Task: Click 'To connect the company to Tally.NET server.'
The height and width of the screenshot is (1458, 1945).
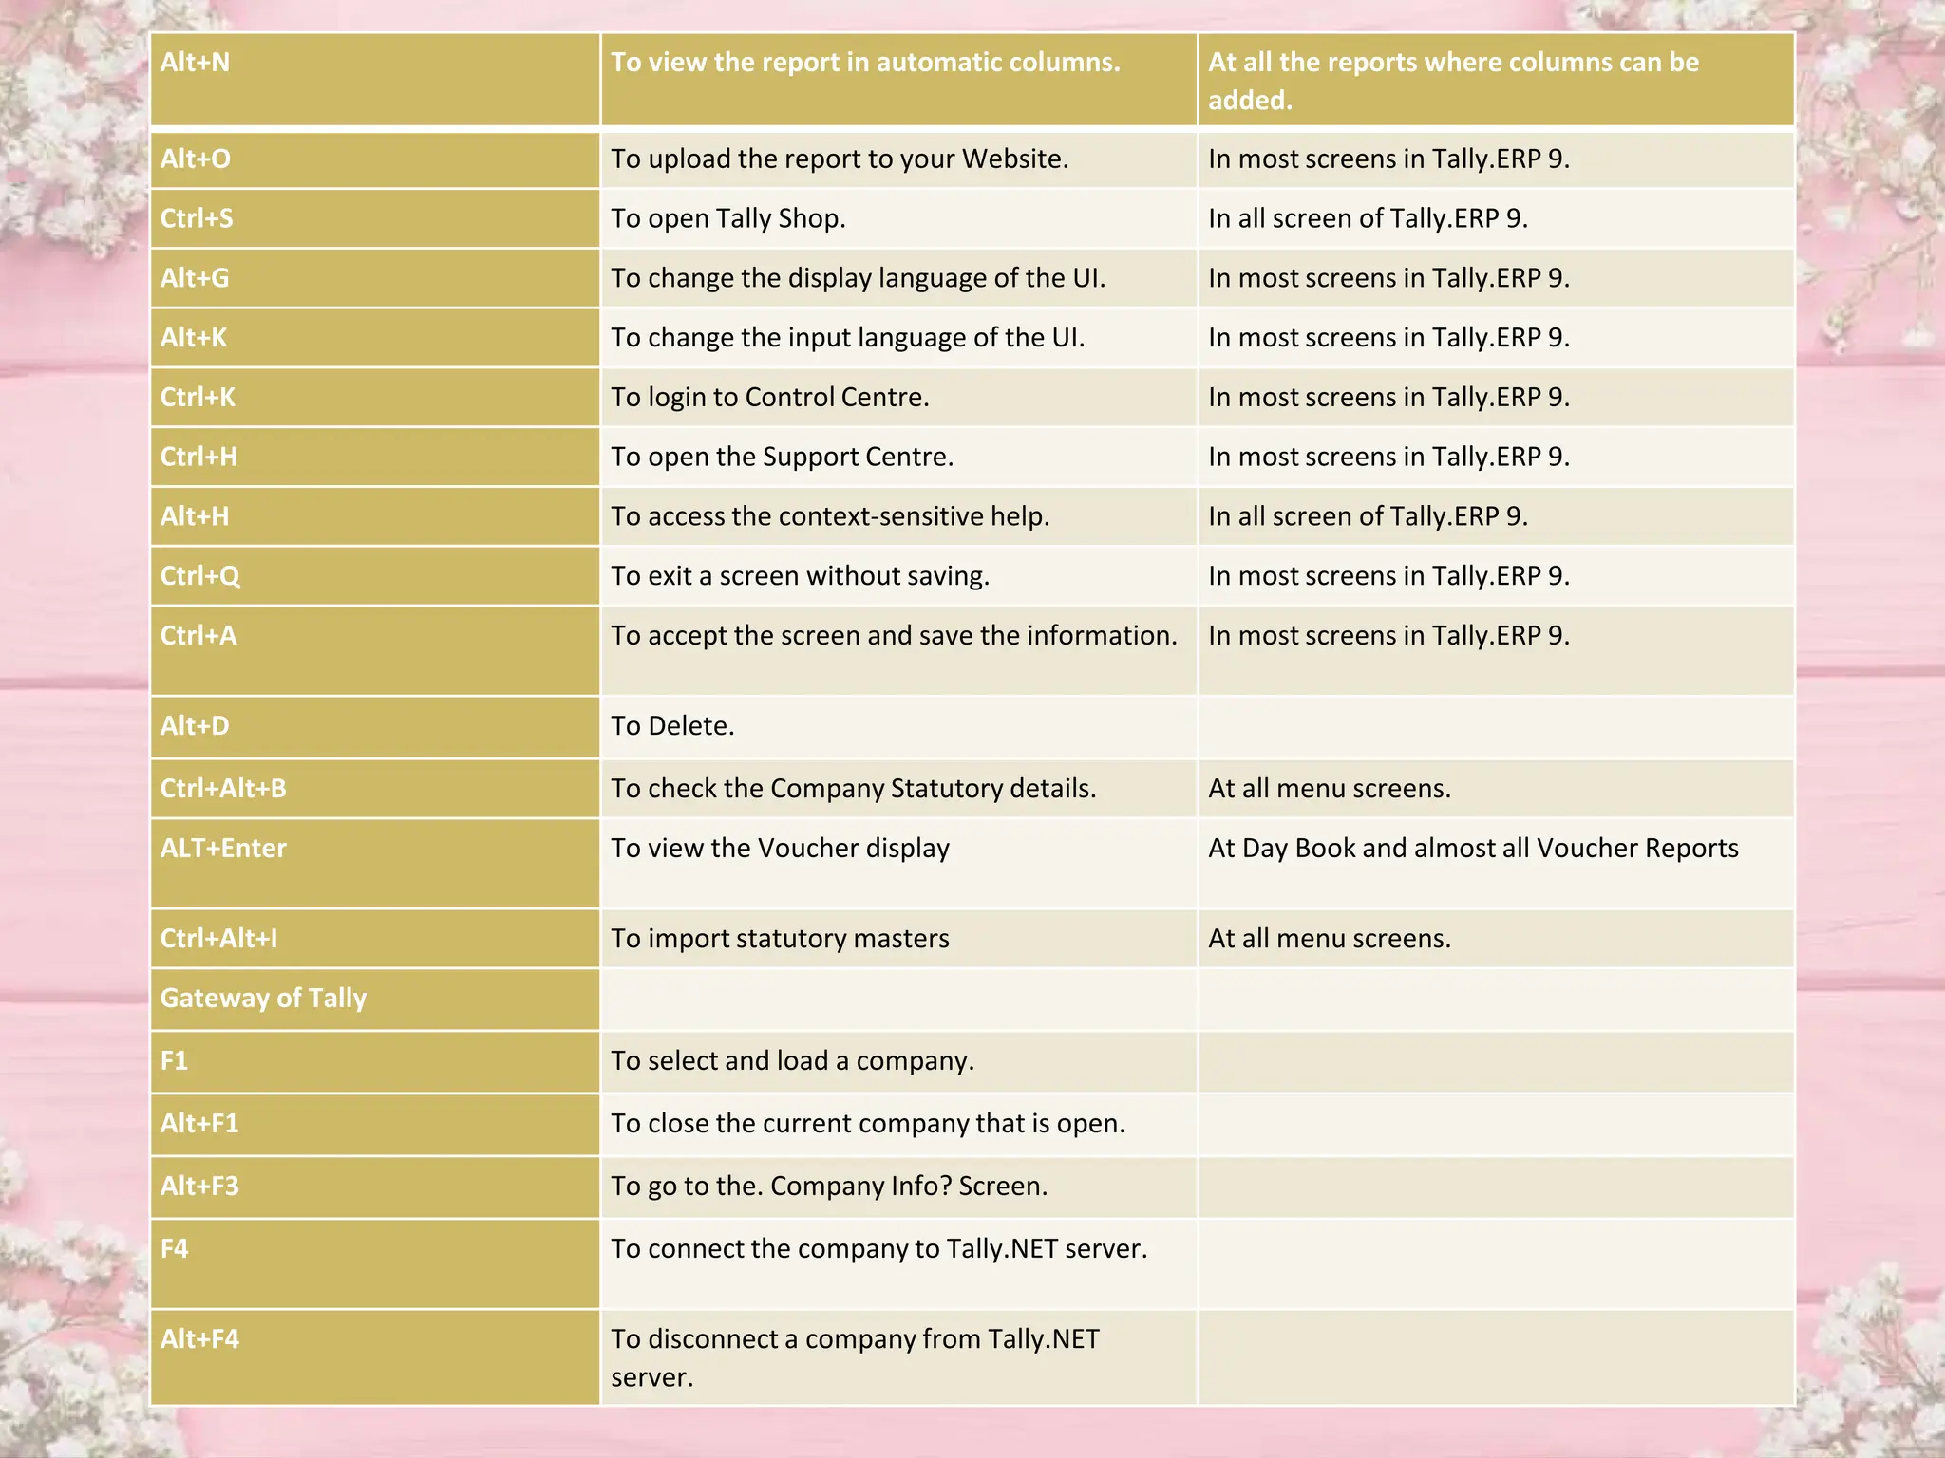Action: pyautogui.click(x=879, y=1249)
